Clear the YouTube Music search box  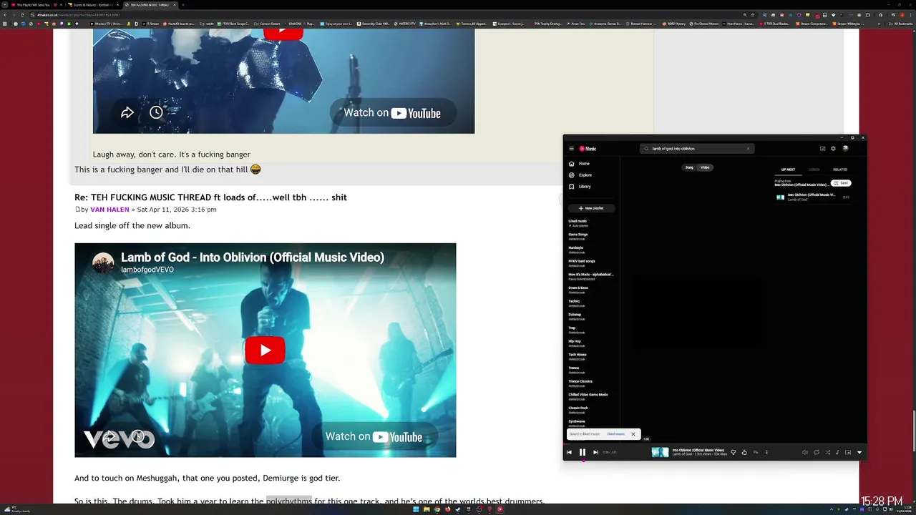[748, 149]
